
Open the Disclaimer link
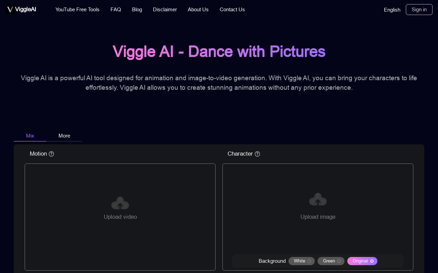[x=165, y=10]
